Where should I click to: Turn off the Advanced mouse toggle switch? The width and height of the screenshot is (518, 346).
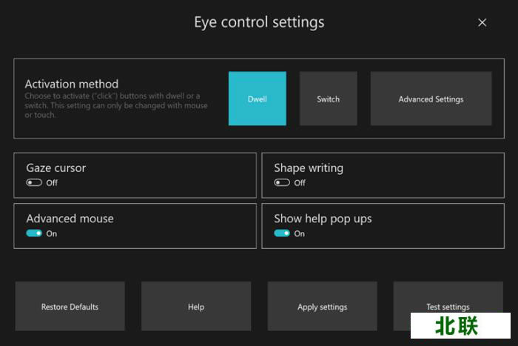point(34,233)
